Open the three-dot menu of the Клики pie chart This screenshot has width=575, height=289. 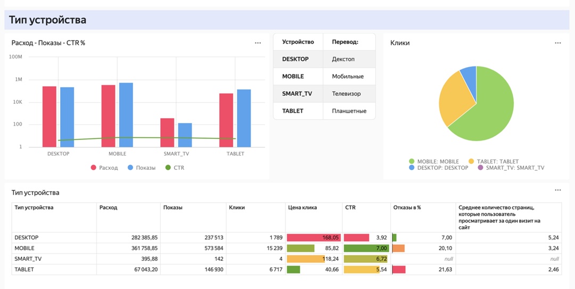(557, 43)
